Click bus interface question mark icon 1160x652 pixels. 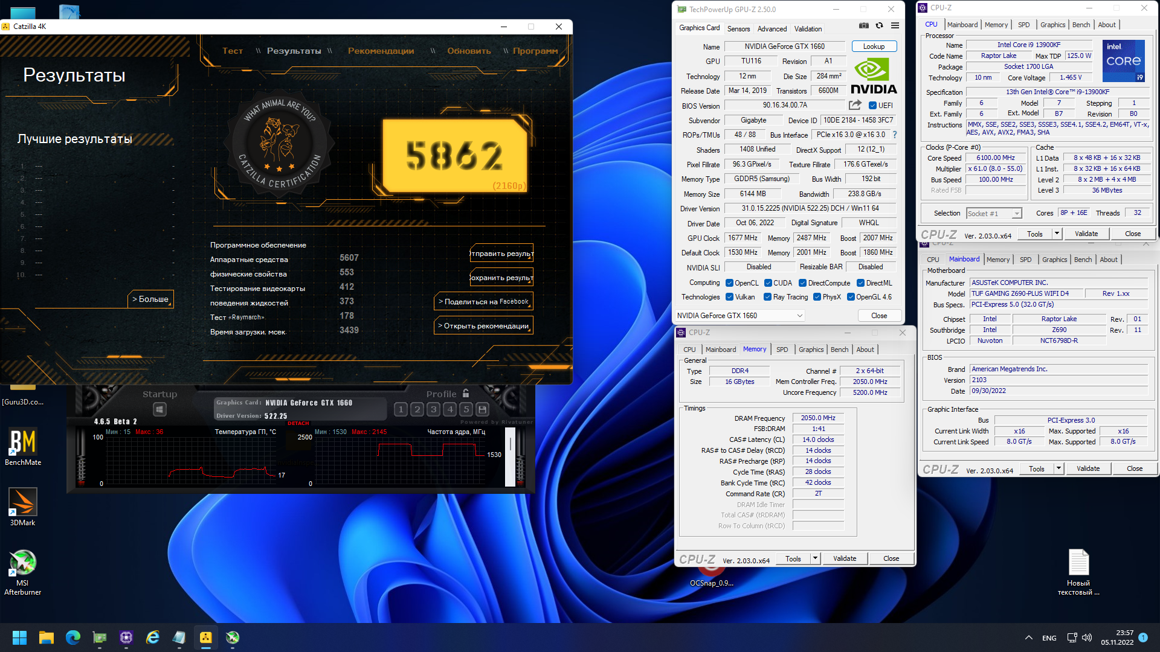[895, 135]
